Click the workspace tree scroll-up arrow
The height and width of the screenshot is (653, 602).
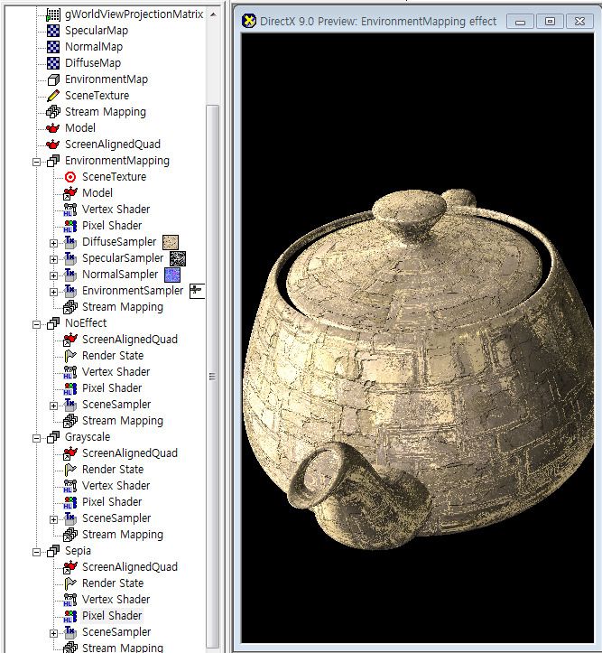tap(213, 14)
